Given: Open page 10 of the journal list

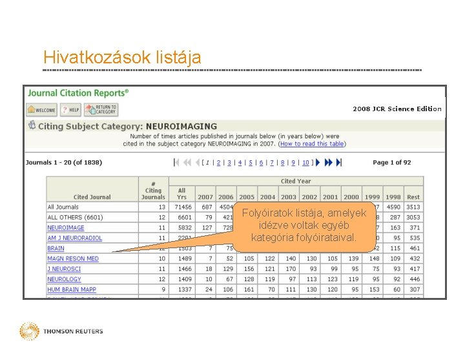Looking at the screenshot, I should 305,163.
